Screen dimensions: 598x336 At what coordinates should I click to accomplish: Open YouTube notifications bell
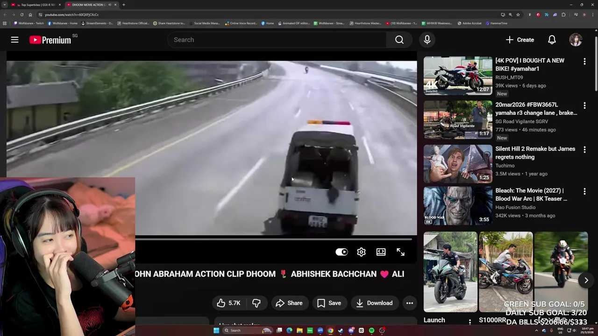click(x=552, y=40)
